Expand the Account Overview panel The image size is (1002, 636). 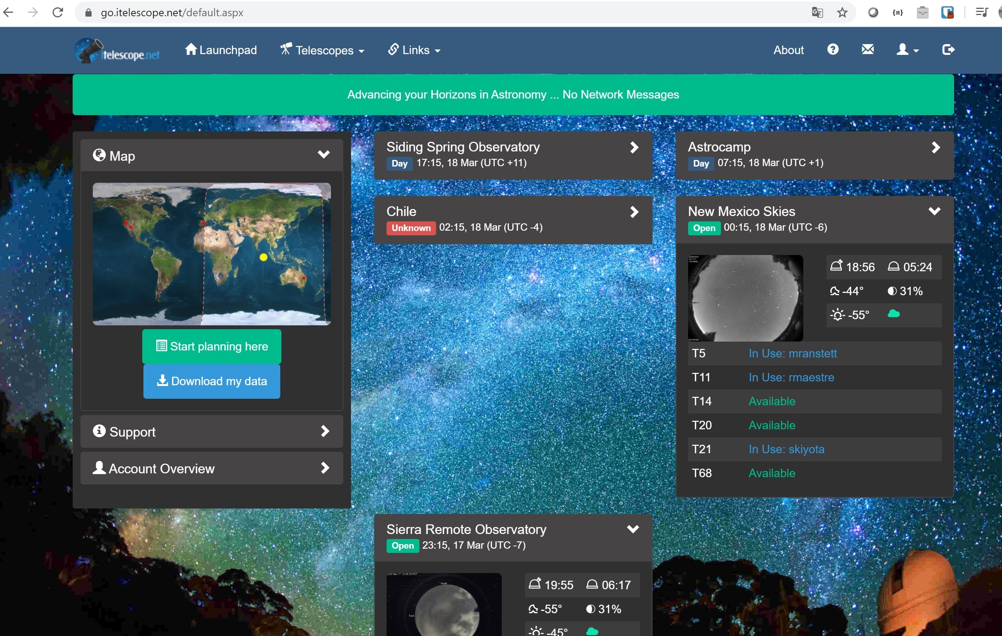coord(211,468)
